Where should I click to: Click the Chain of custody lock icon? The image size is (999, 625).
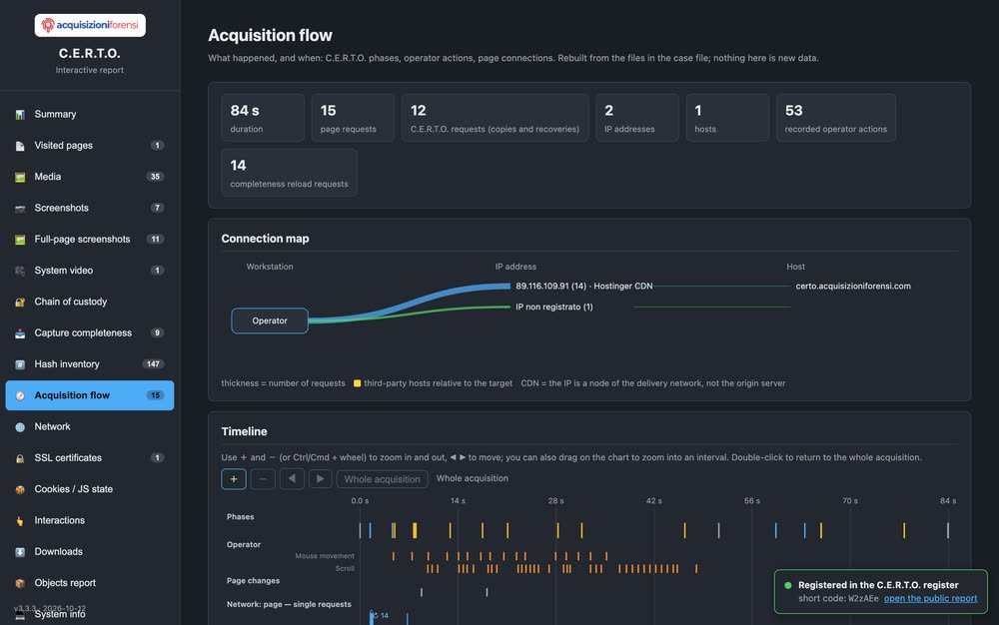(x=20, y=302)
